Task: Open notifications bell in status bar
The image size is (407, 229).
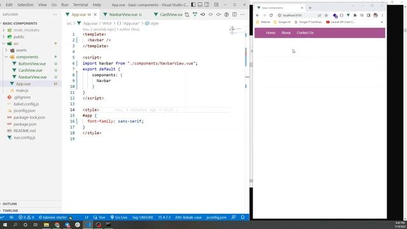Action: point(242,218)
